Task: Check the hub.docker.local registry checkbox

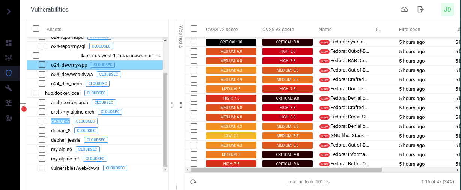Action: click(36, 93)
